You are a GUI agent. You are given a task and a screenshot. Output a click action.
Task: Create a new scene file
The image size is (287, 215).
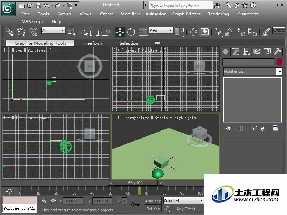pyautogui.click(x=22, y=5)
